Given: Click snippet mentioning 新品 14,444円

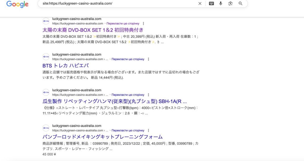Looking at the screenshot, I should 121,75.
